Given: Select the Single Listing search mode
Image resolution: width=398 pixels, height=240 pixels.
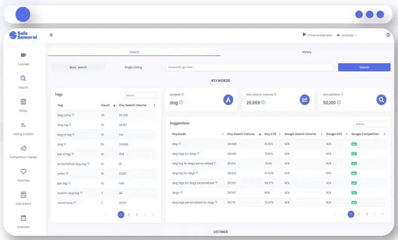Looking at the screenshot, I should [x=133, y=67].
